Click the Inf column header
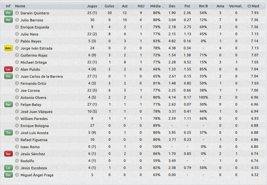267x185 pixels. tap(8, 6)
